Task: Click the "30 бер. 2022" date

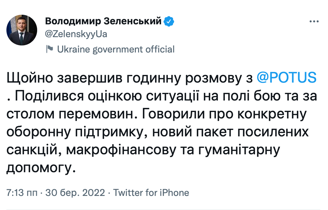Action: click(76, 193)
